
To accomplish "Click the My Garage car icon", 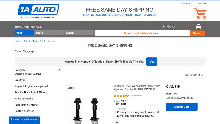I will coord(198,26).
